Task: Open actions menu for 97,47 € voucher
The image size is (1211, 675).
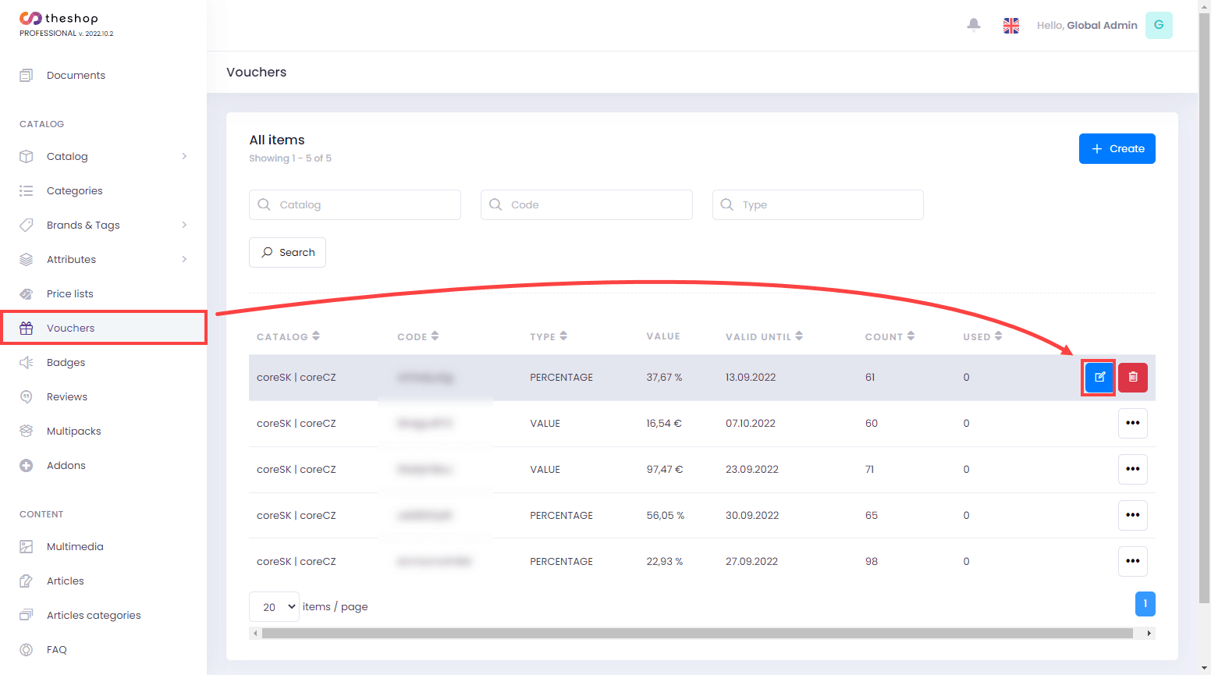Action: coord(1133,469)
